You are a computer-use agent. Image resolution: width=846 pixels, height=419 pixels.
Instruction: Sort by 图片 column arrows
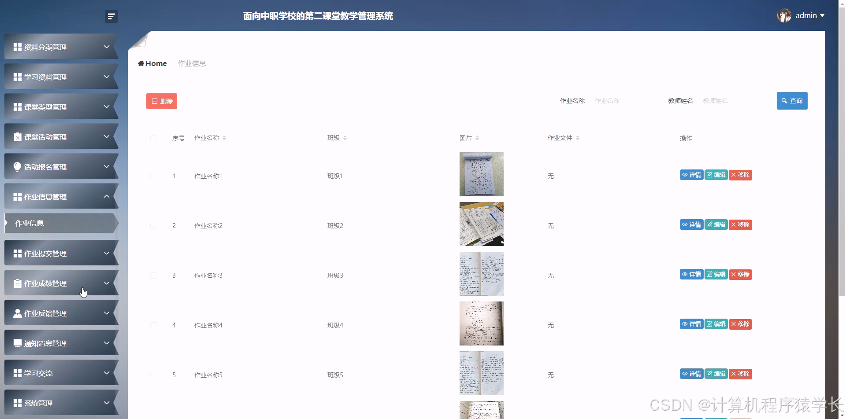477,138
